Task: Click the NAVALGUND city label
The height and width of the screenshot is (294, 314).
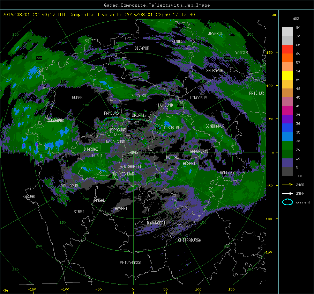Action: (115, 142)
